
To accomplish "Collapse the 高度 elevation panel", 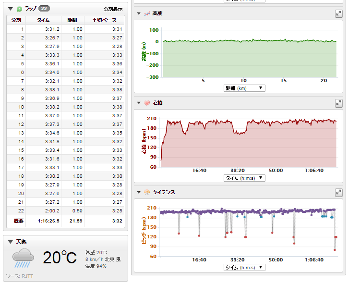I will coord(139,14).
